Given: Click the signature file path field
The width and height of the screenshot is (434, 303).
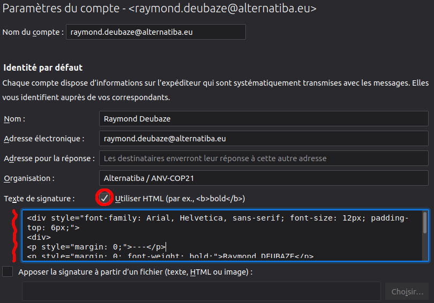Looking at the screenshot, I should point(201,292).
